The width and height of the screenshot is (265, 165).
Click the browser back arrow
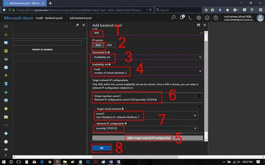(x=4, y=10)
